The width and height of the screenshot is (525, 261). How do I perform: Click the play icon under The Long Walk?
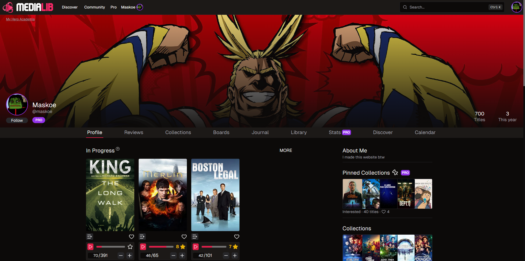click(x=90, y=247)
